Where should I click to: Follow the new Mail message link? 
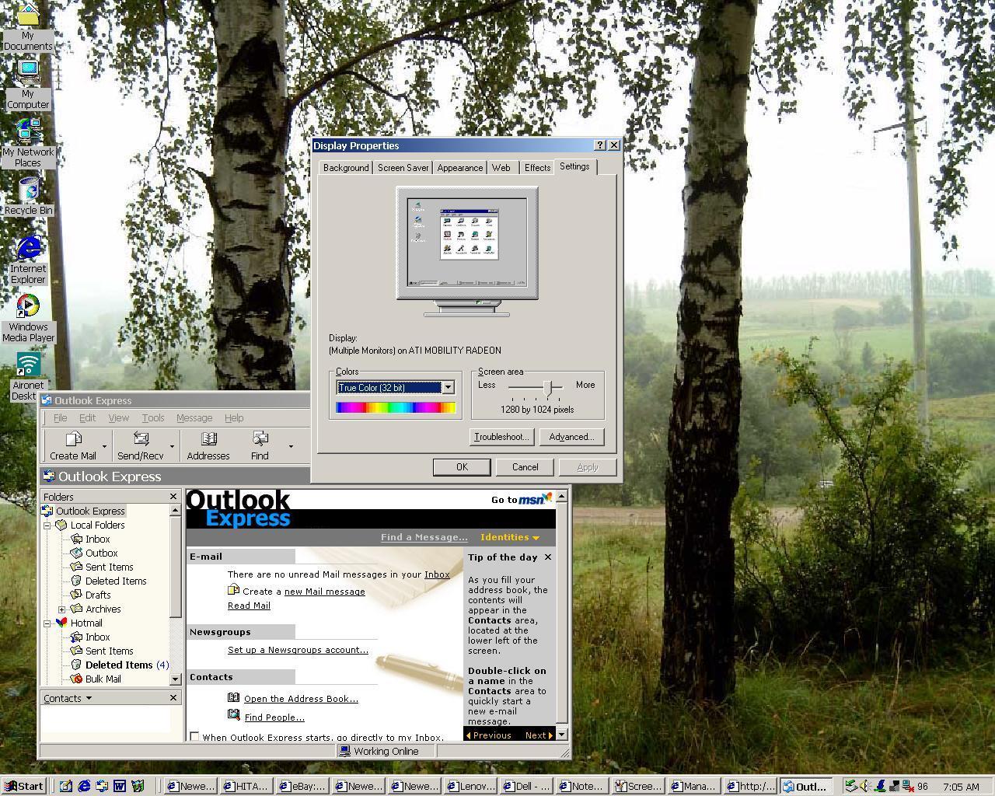tap(324, 592)
